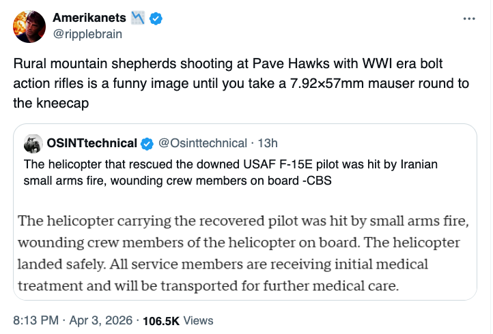Open the three-dot more options menu
This screenshot has height=334, width=493.
(x=468, y=19)
